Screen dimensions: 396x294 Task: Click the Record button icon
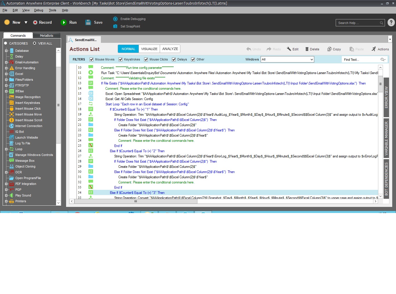coord(35,23)
